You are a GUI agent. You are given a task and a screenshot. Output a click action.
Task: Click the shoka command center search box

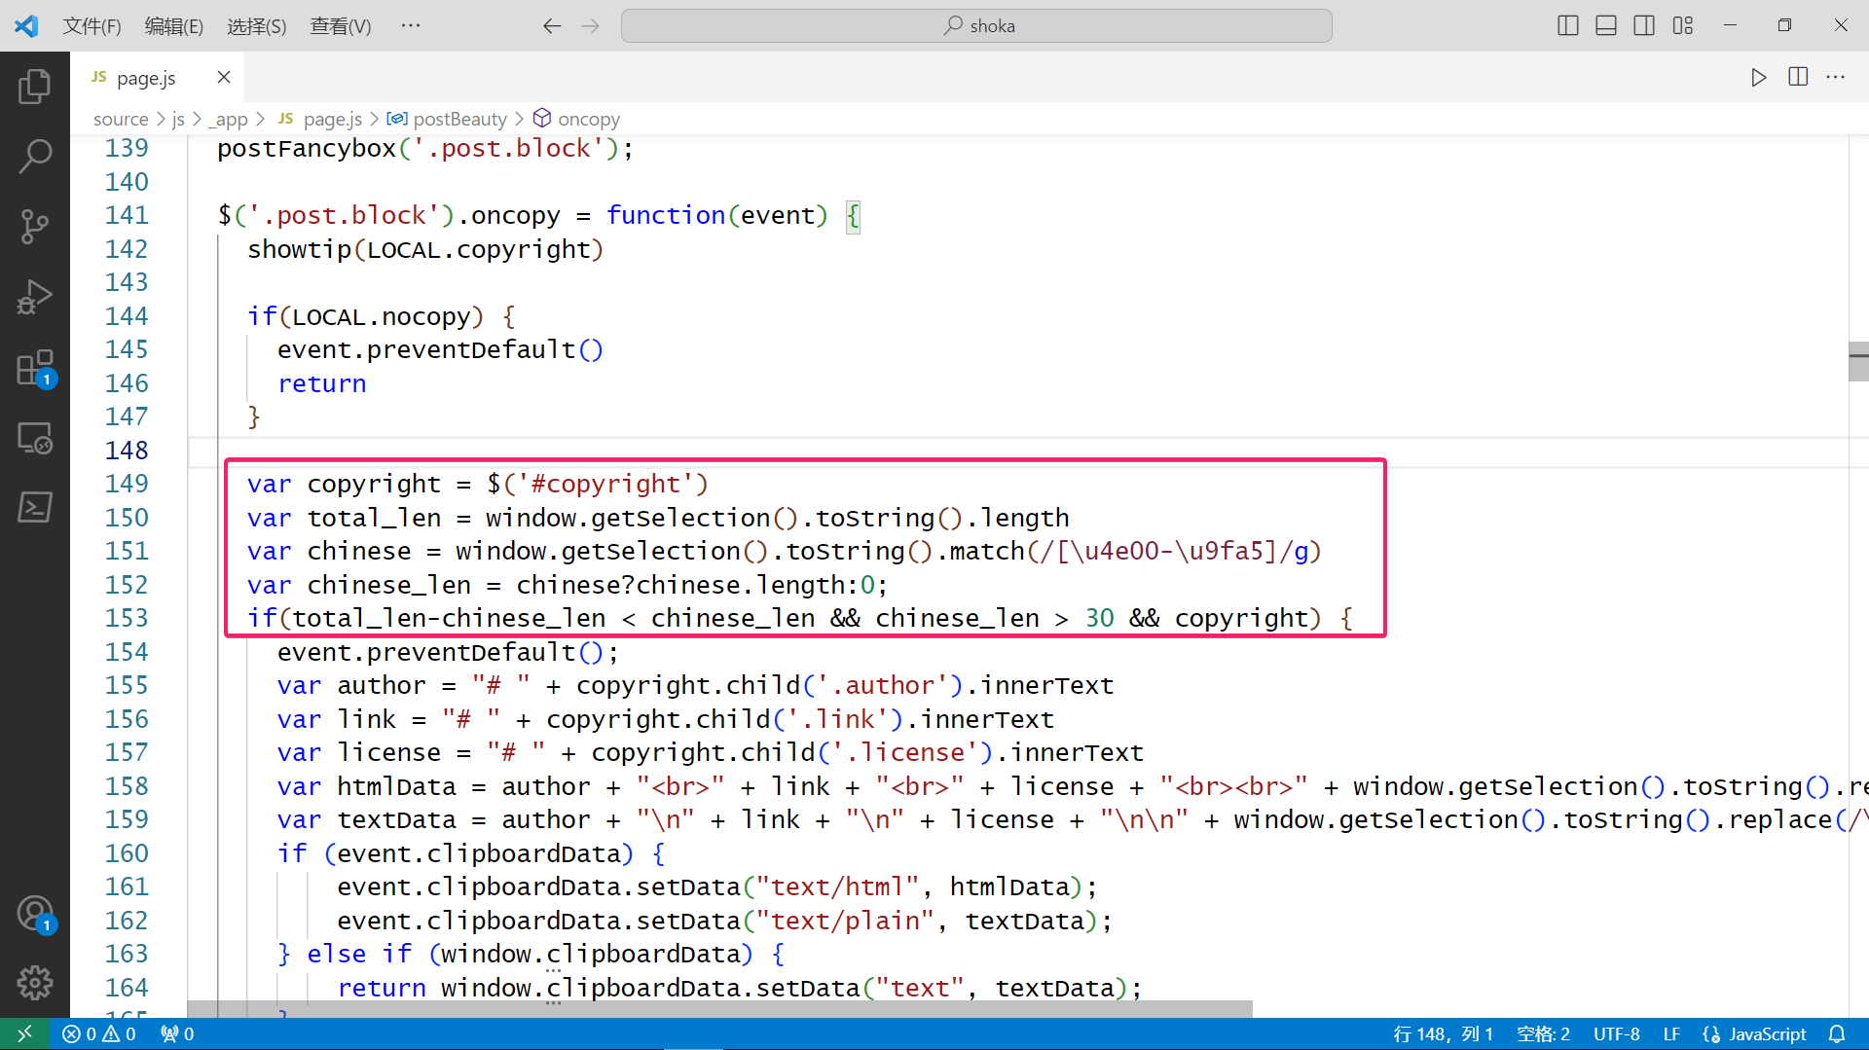976,26
